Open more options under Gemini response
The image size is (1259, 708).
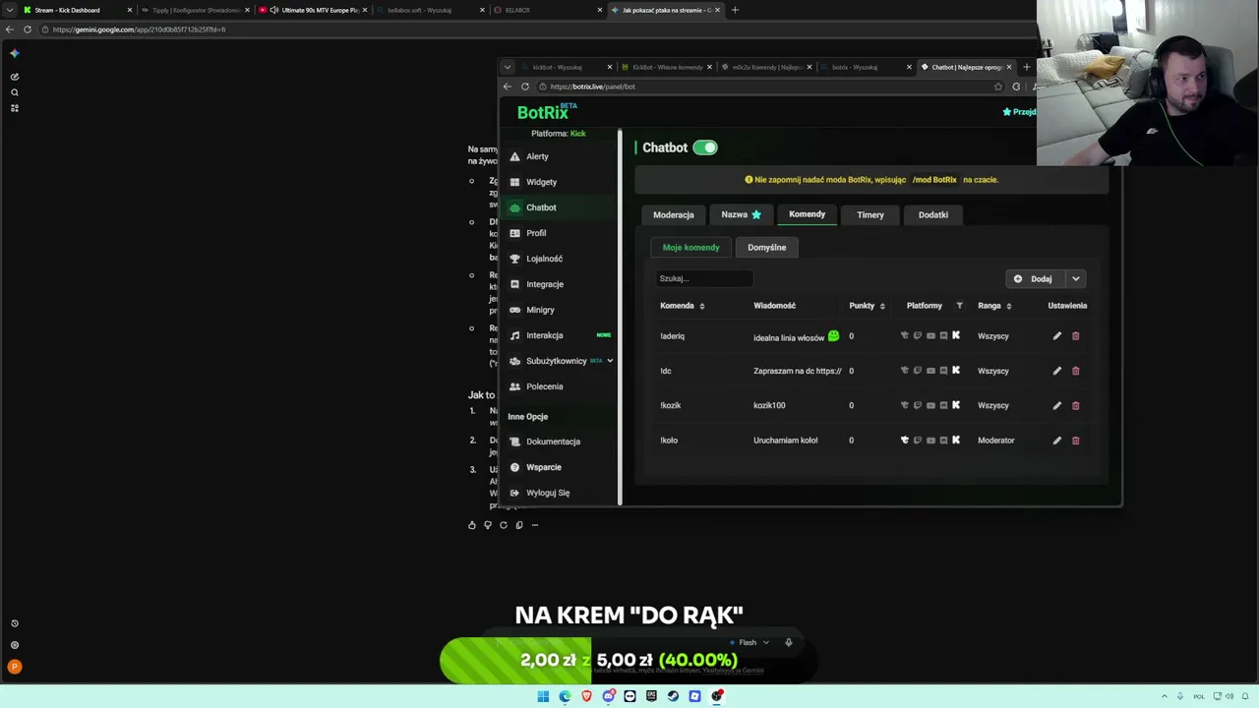tap(535, 525)
